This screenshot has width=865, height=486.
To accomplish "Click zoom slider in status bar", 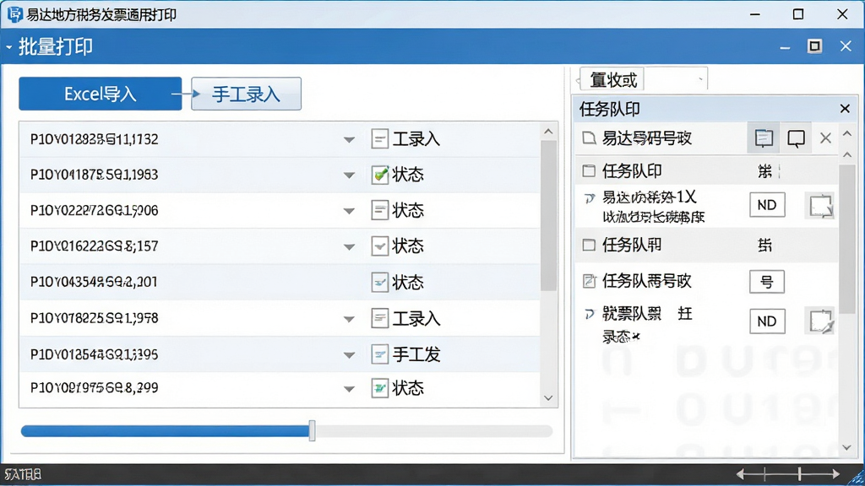I will point(799,472).
